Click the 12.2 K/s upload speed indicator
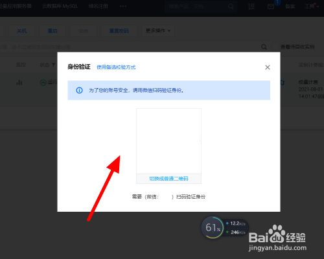324x259 pixels. (x=236, y=223)
